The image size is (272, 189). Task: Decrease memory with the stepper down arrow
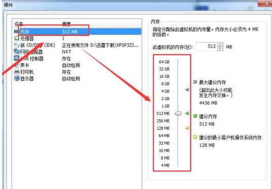(x=220, y=49)
